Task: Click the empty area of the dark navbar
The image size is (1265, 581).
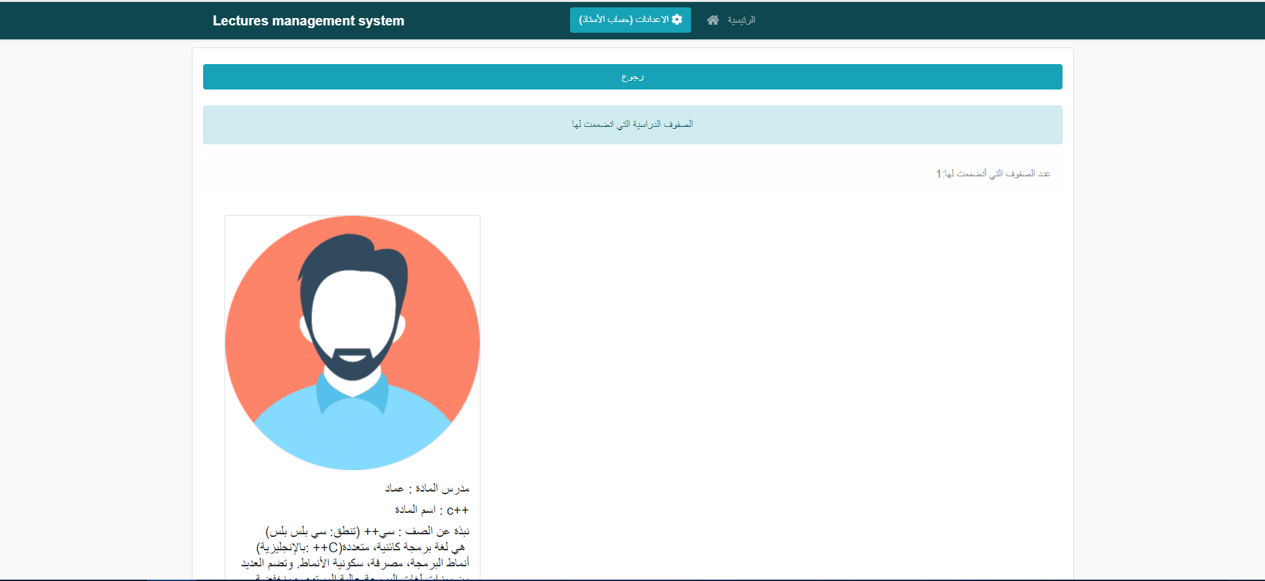Action: [1002, 20]
